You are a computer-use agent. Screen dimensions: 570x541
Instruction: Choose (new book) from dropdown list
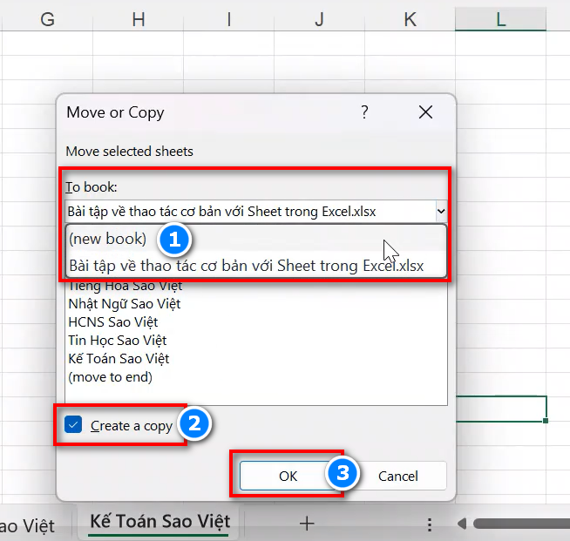(x=108, y=239)
